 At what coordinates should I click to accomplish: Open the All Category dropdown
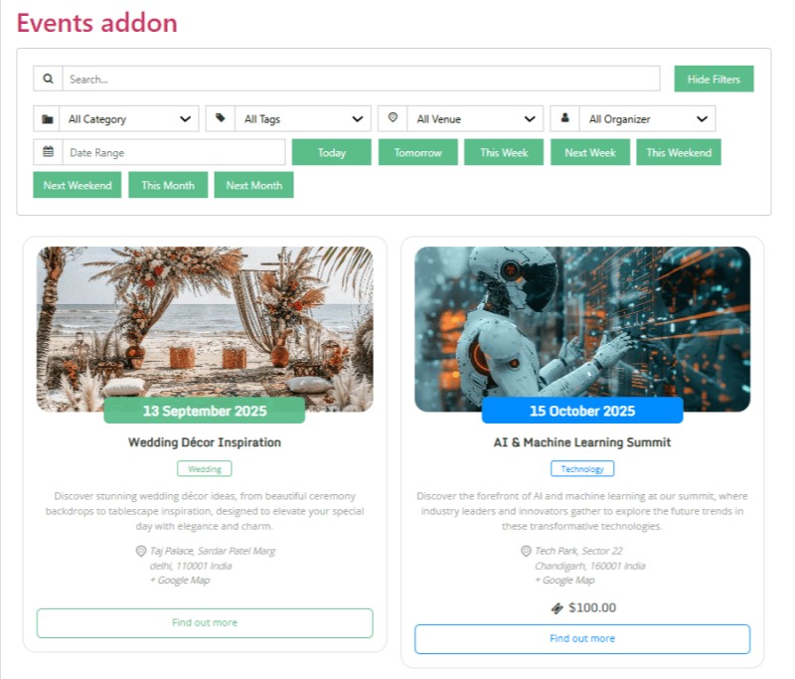click(129, 119)
